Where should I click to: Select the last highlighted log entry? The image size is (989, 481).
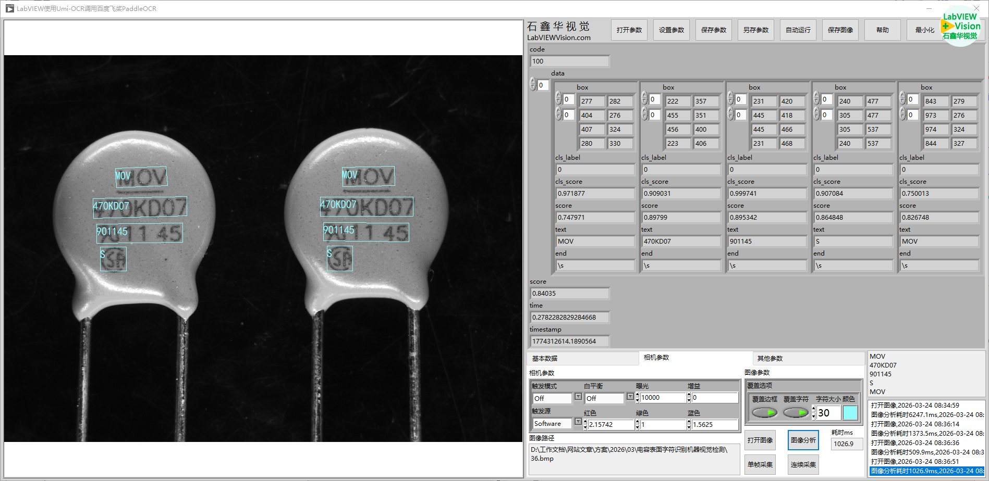click(926, 471)
